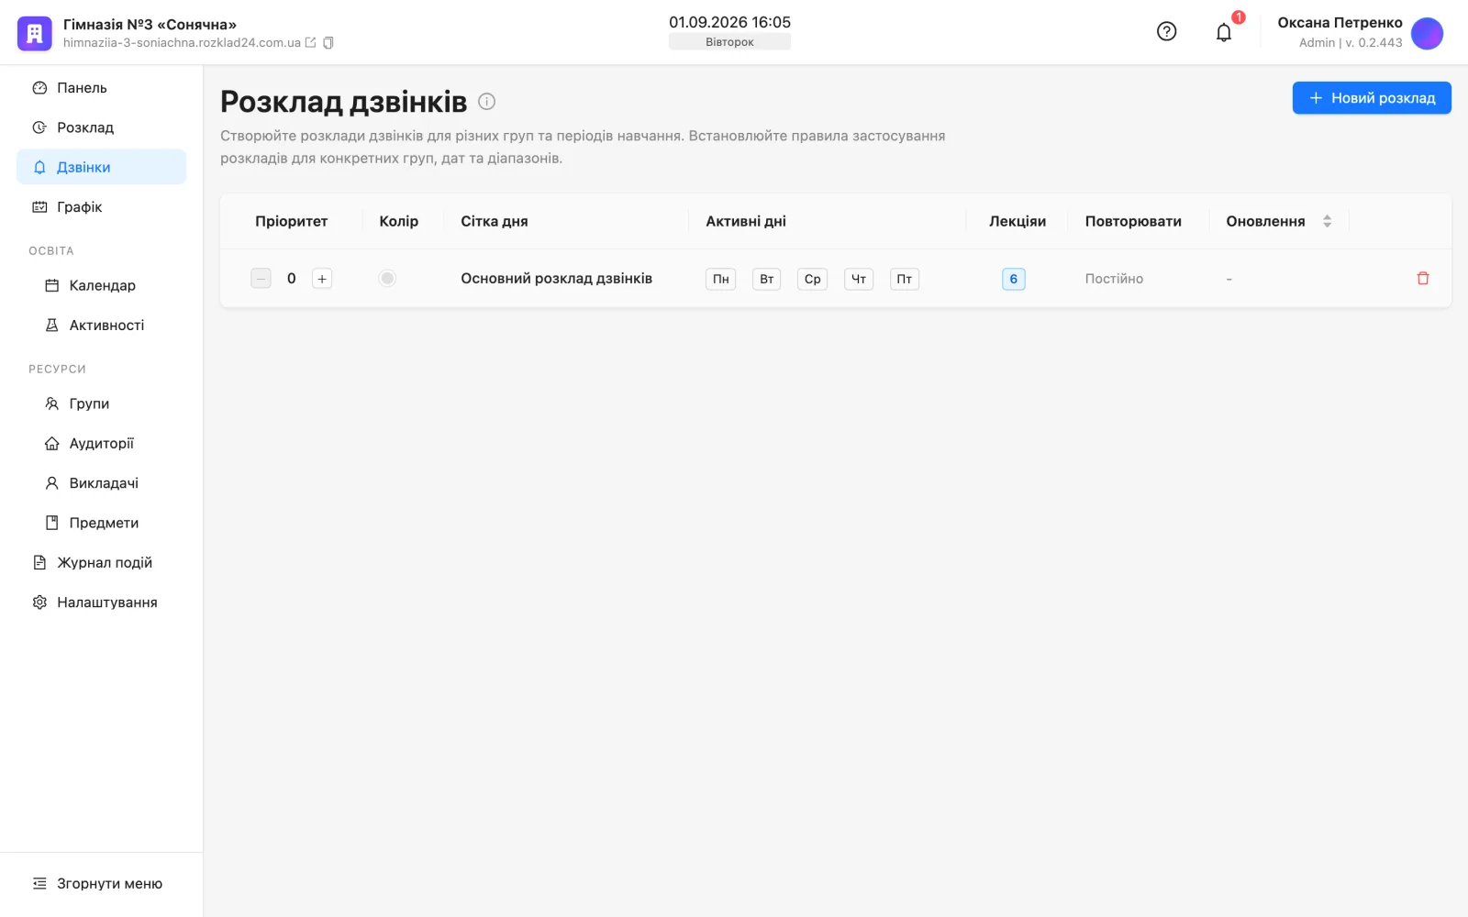Open the school URL link text
The width and height of the screenshot is (1468, 917).
[182, 43]
